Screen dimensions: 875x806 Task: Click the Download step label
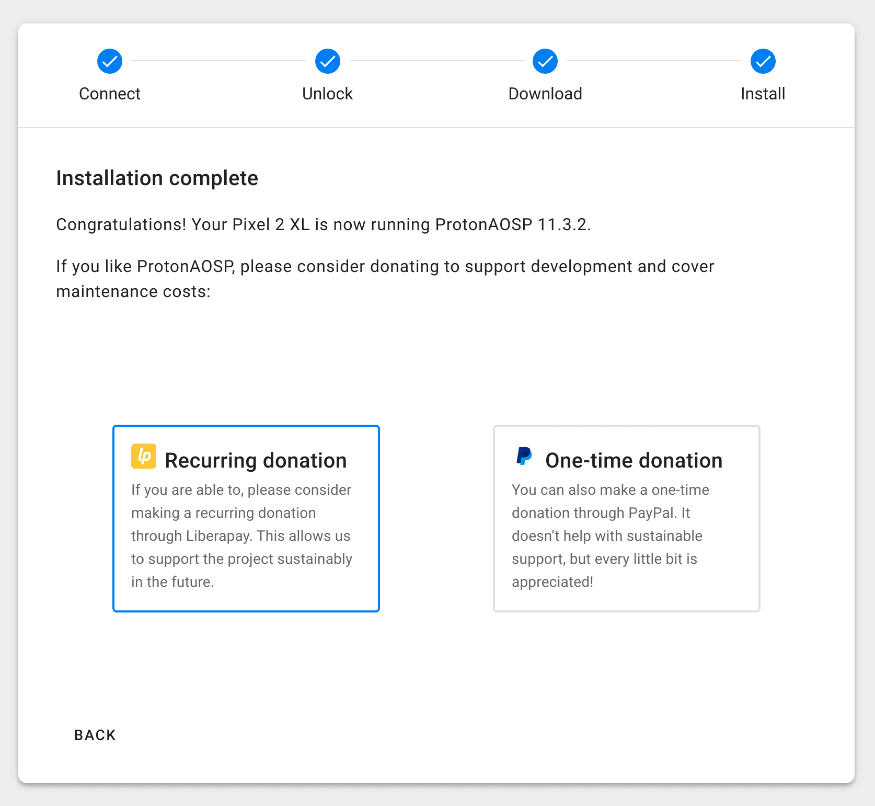[545, 94]
